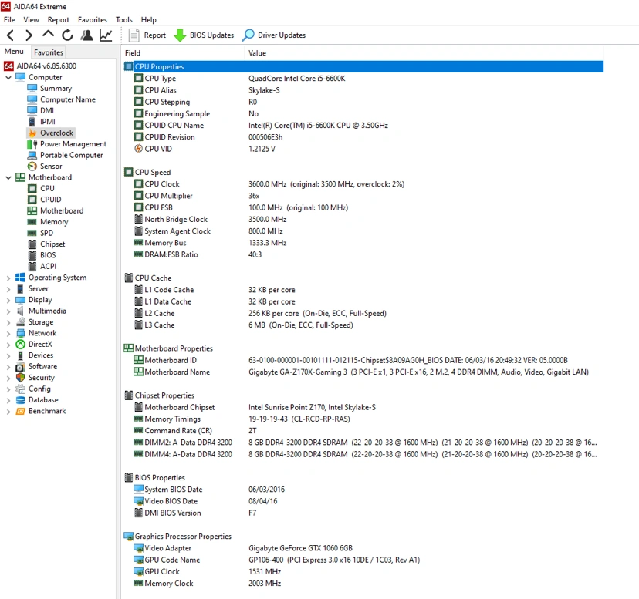Click the Power Management battery icon
639x599 pixels.
click(x=32, y=144)
